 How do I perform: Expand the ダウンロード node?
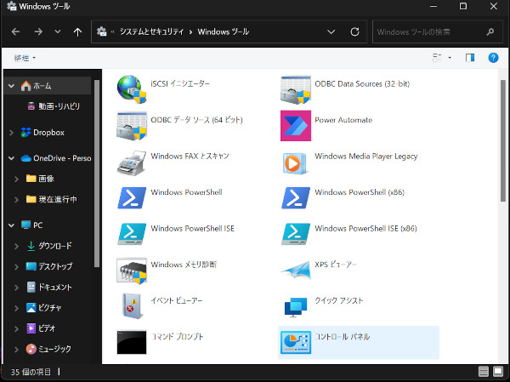click(17, 246)
